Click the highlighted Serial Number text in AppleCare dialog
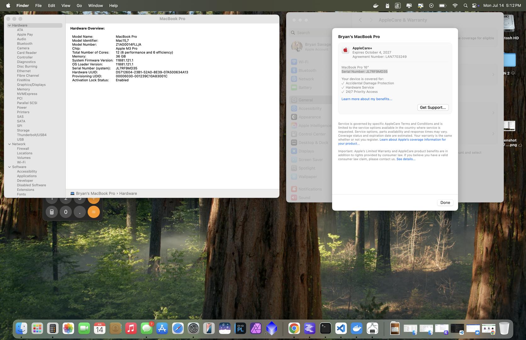 (365, 71)
